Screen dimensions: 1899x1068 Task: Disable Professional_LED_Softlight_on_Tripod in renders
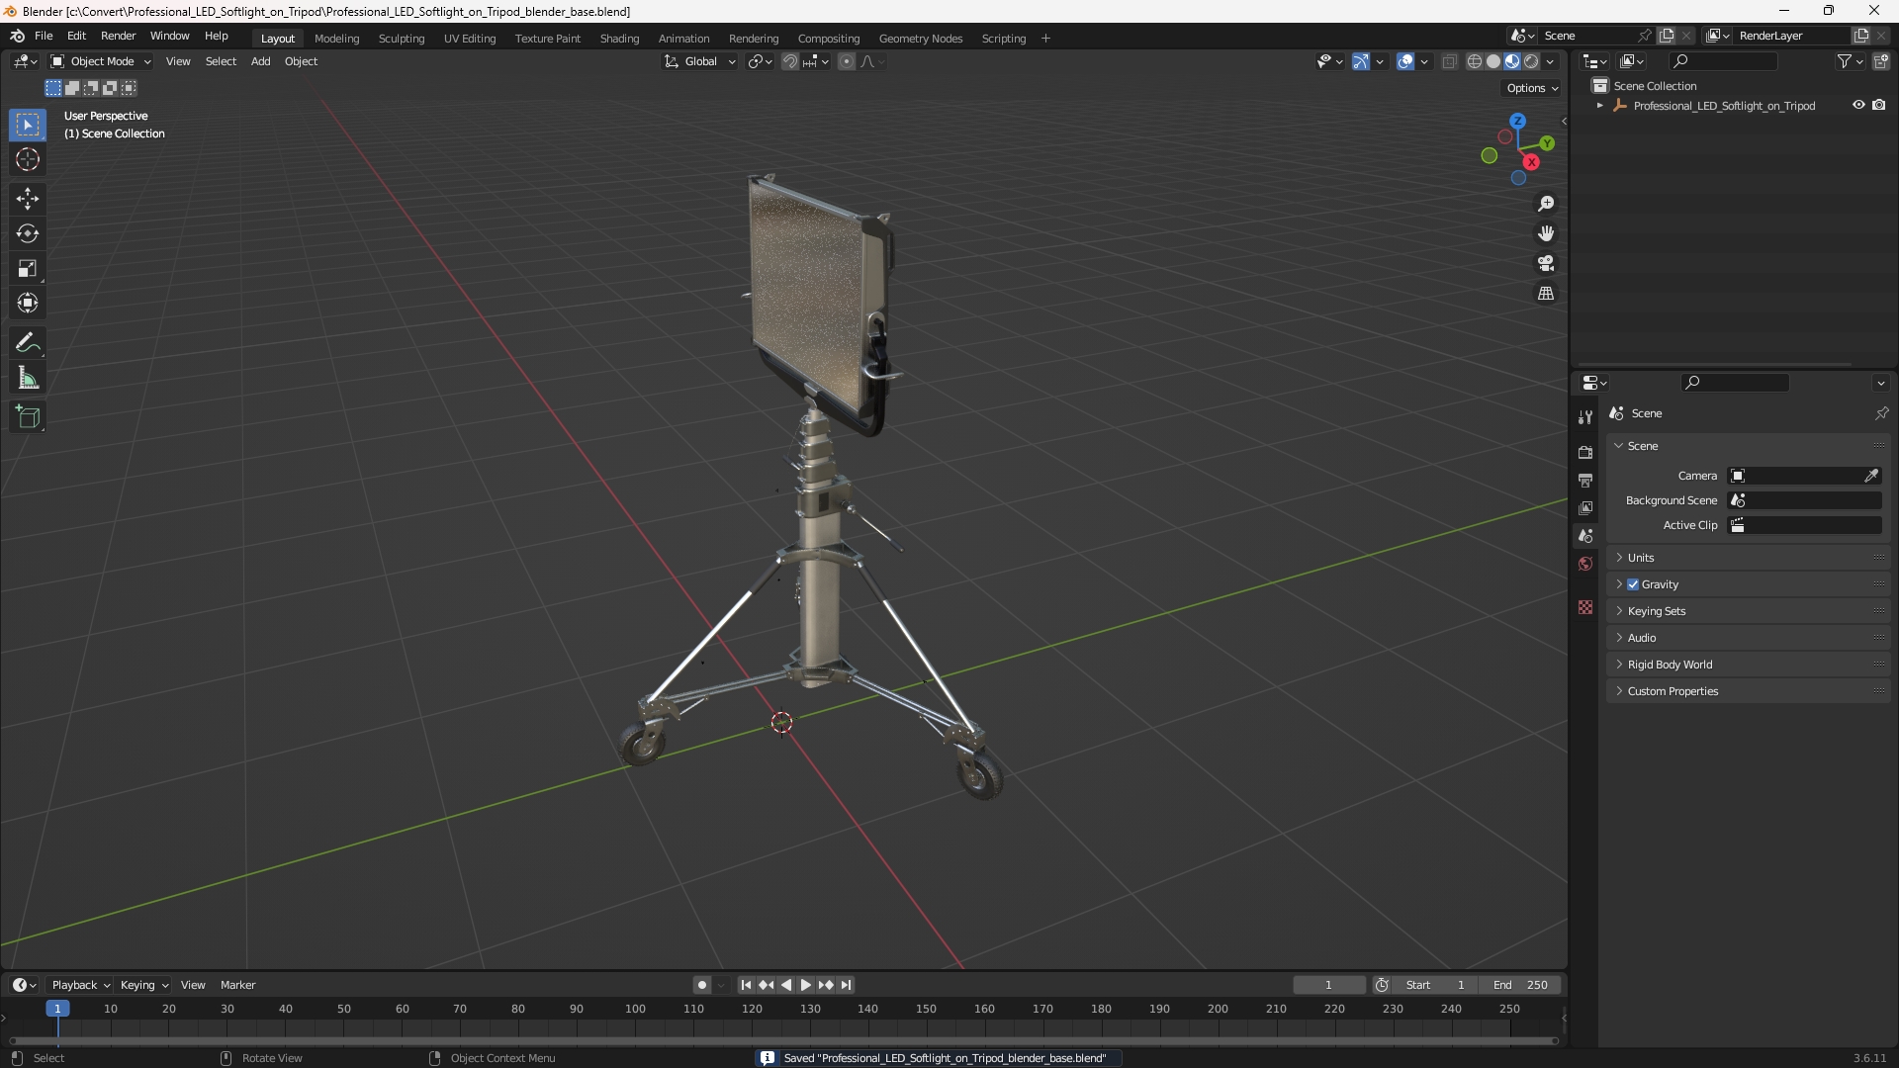coord(1879,105)
